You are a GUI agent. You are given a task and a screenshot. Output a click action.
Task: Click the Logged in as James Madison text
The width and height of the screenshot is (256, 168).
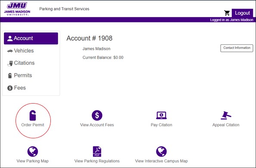click(x=231, y=20)
